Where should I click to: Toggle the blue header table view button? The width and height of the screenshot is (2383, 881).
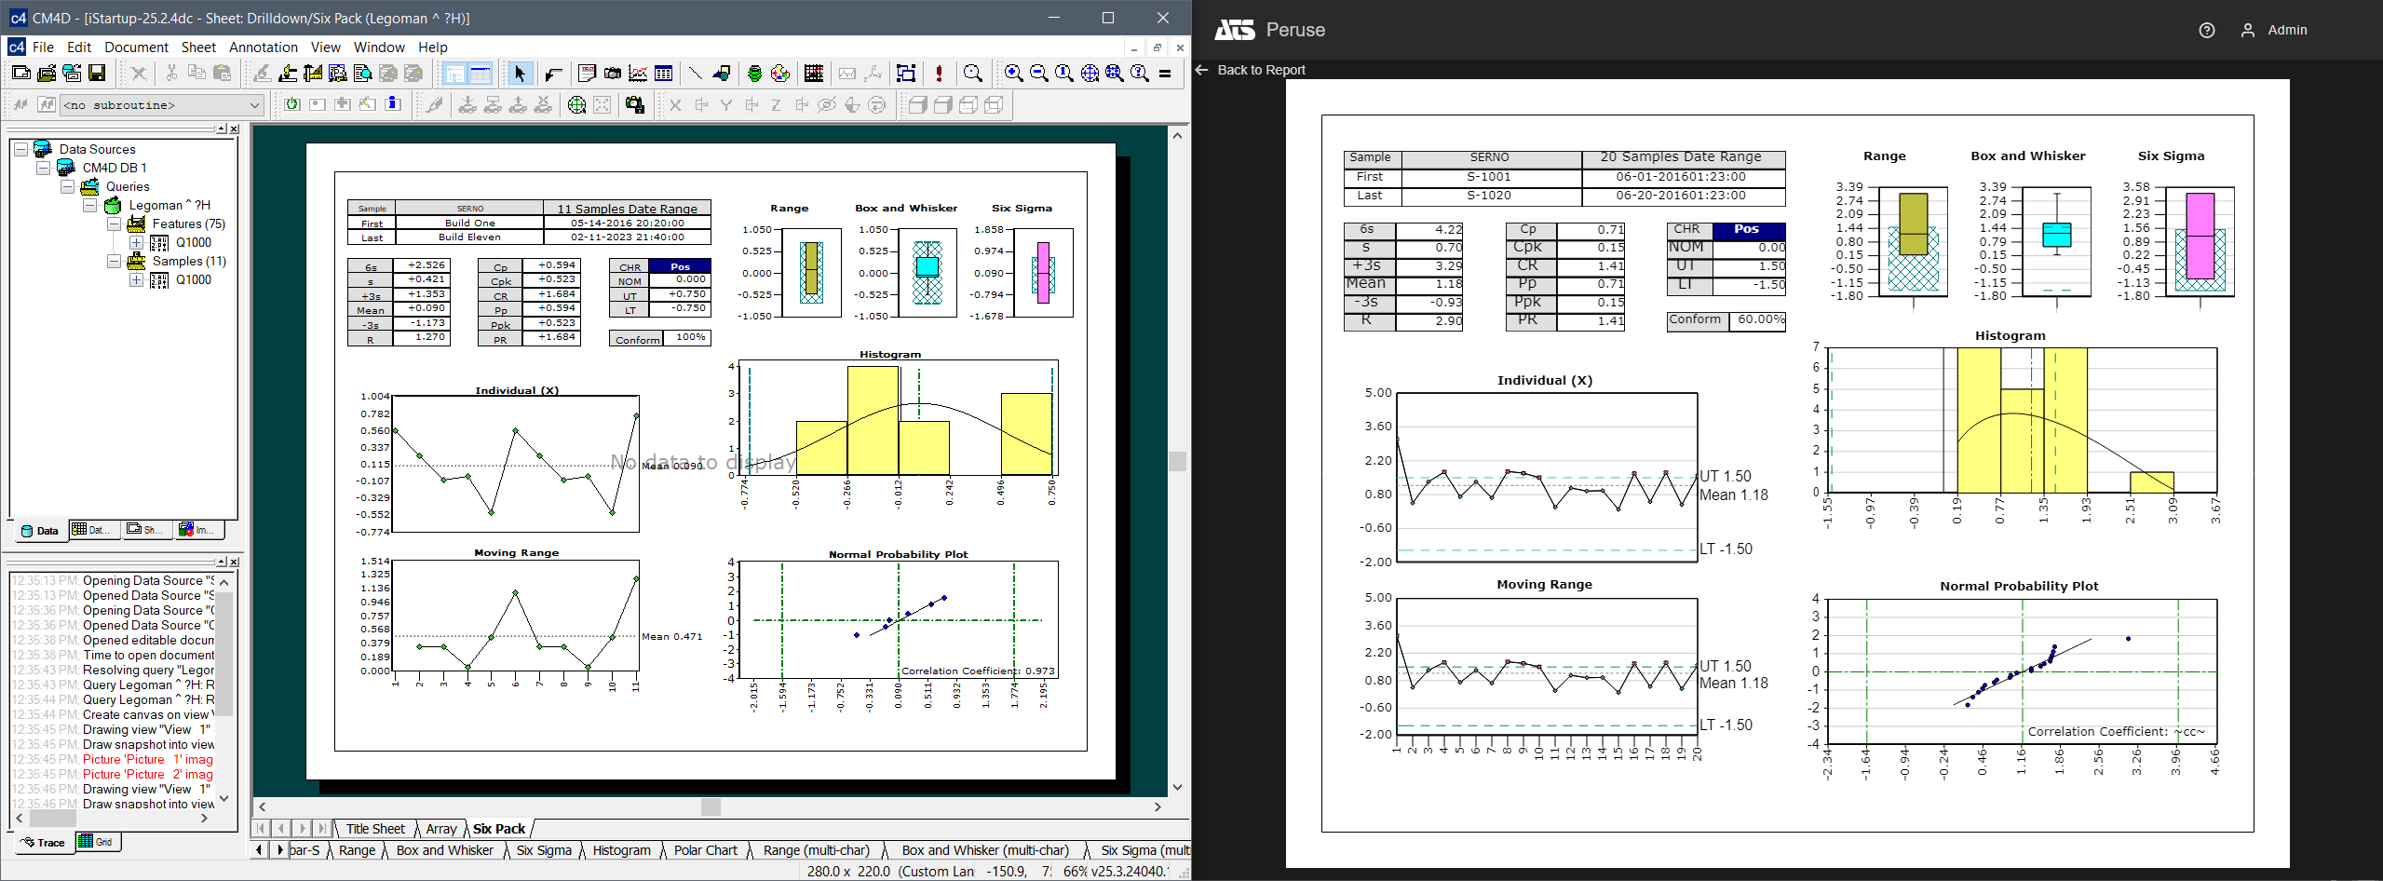481,74
